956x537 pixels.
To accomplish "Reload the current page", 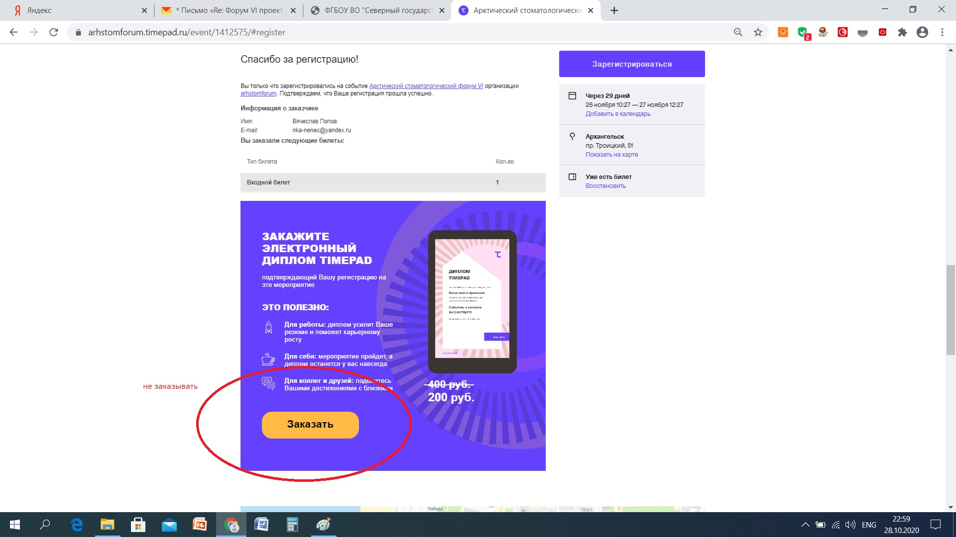I will coord(54,32).
